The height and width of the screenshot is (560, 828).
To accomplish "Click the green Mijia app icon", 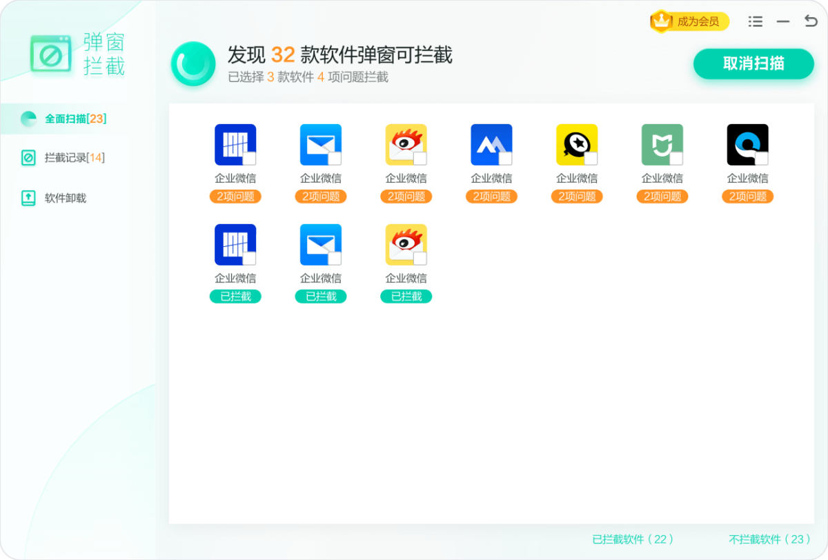I will pos(662,144).
